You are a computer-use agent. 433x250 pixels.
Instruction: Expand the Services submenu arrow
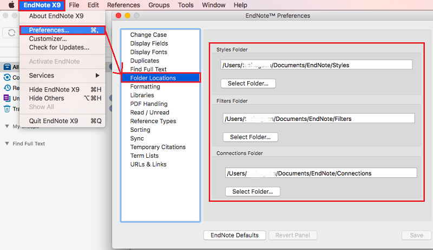pyautogui.click(x=97, y=75)
